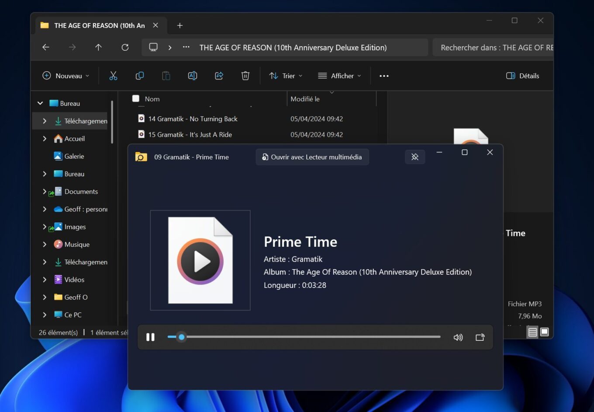Screen dimensions: 594x412
Task: Open with Lecteur multimédia
Action: (x=312, y=157)
